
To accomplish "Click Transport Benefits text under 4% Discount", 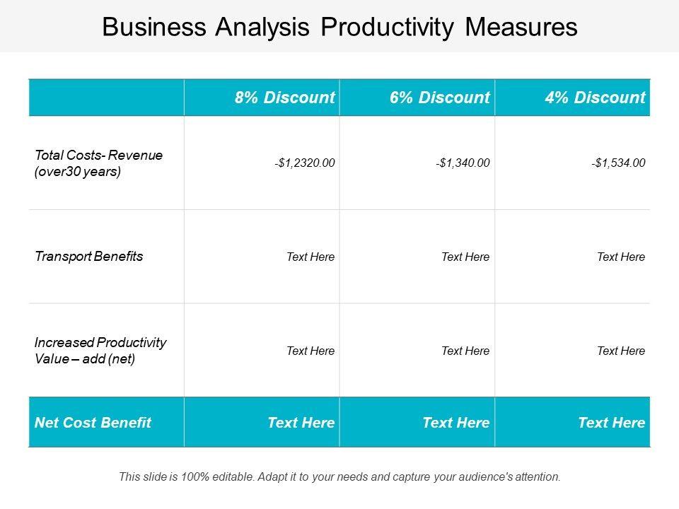I will (x=621, y=257).
